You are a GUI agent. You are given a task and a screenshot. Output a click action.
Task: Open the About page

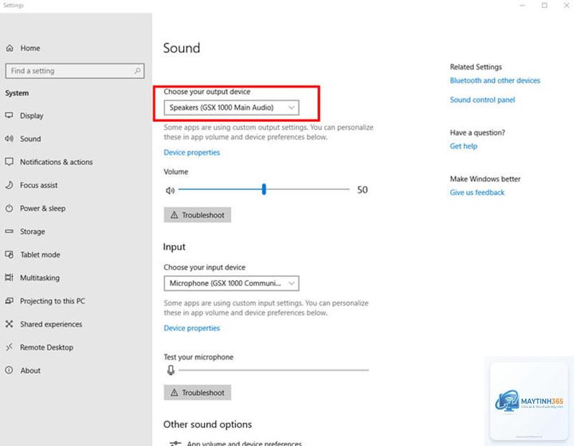pos(30,370)
